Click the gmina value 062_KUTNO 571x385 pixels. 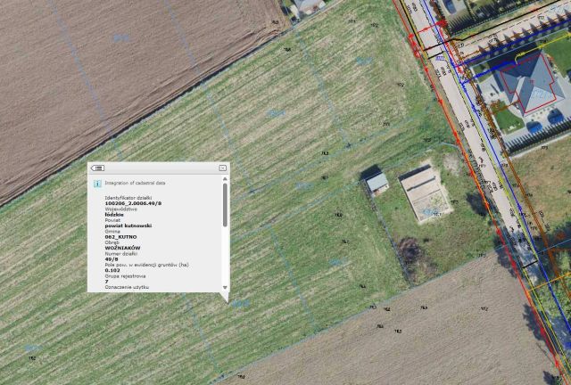point(121,237)
